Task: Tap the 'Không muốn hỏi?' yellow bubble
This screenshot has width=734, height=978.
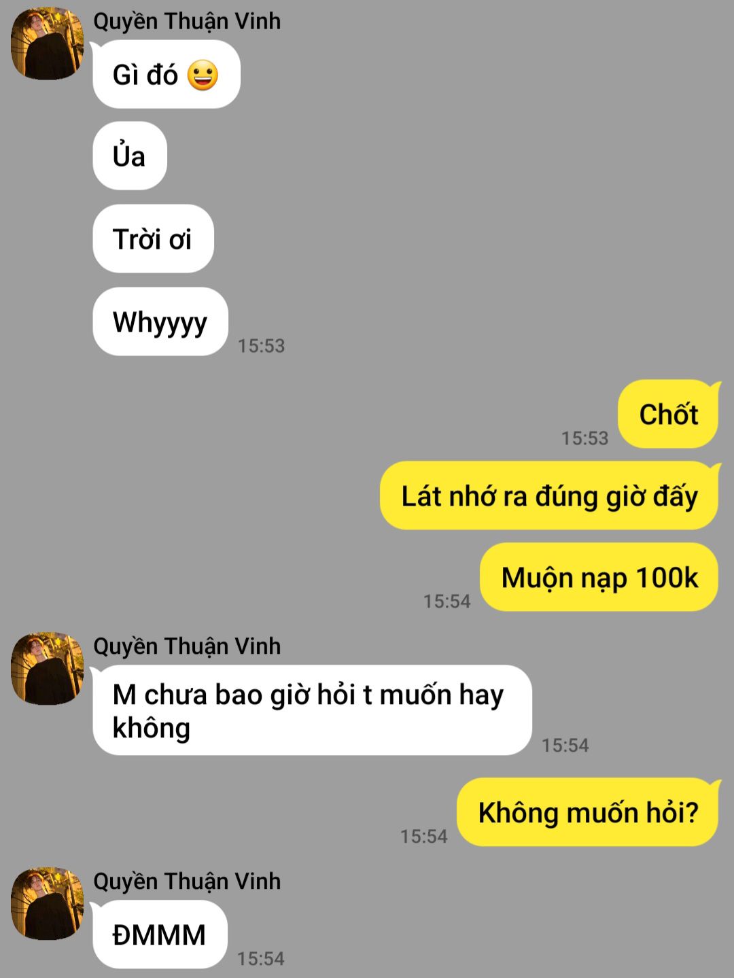Action: point(588,812)
